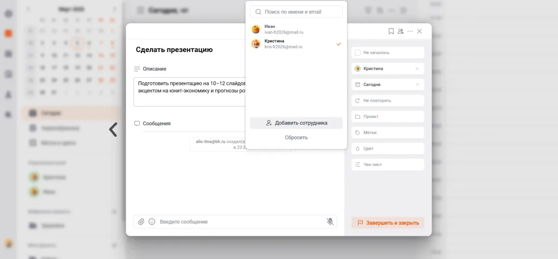Open the Цвет color picker
Viewport: 558px width, 259px height.
388,149
